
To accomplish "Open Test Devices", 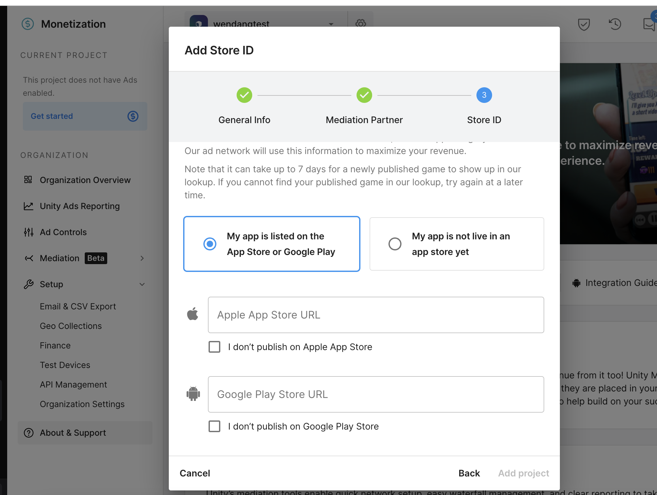I will (65, 365).
